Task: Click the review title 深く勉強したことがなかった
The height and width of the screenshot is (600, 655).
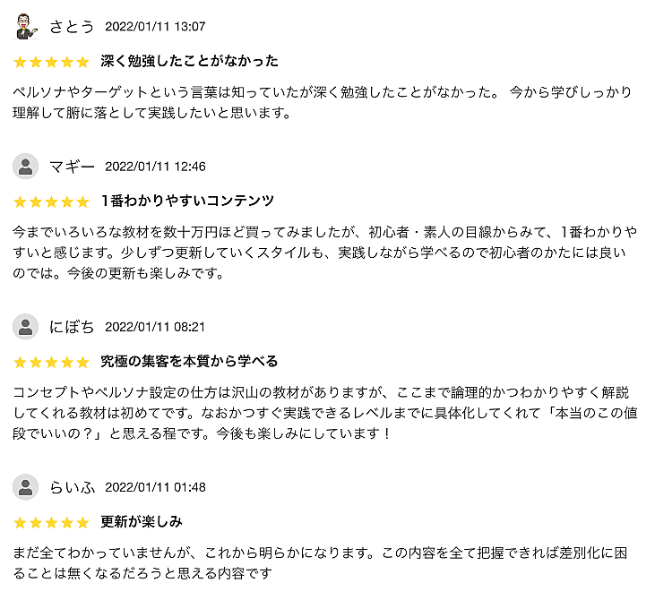Action: point(189,62)
